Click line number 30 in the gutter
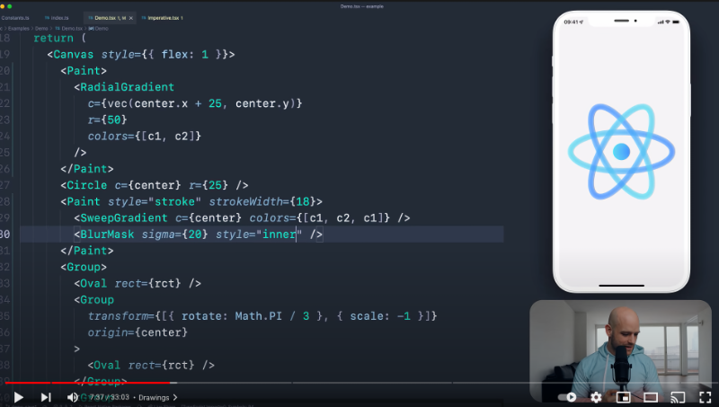 coord(5,234)
